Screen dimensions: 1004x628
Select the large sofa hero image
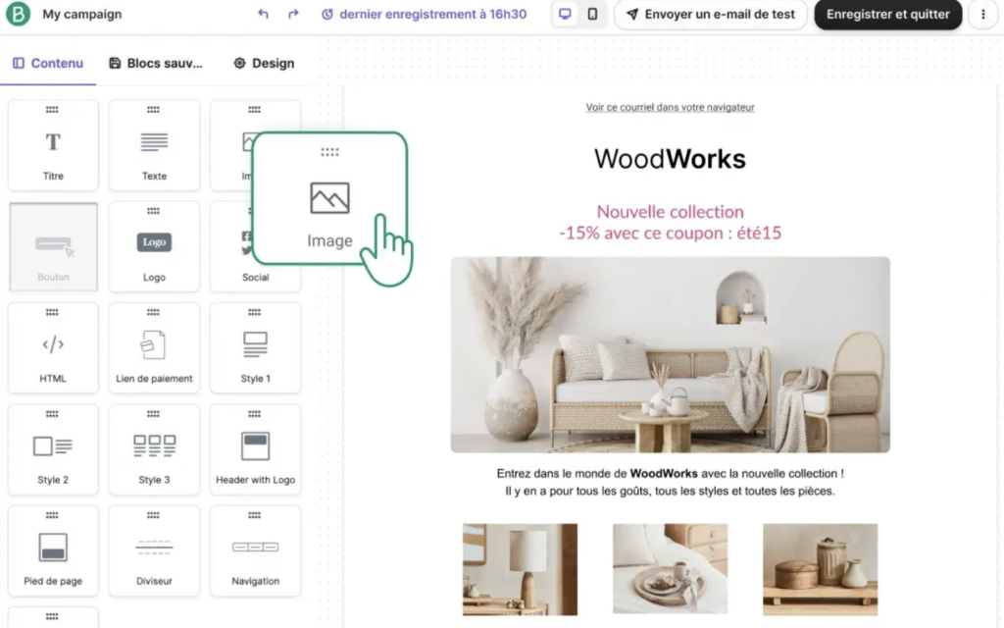click(x=670, y=354)
